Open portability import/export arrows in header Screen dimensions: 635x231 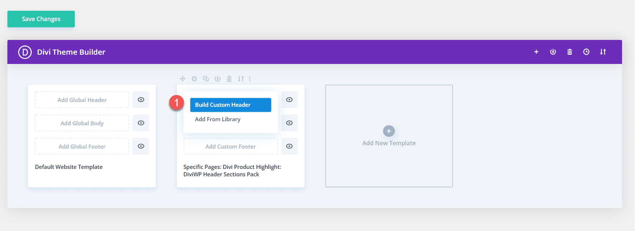pyautogui.click(x=603, y=52)
